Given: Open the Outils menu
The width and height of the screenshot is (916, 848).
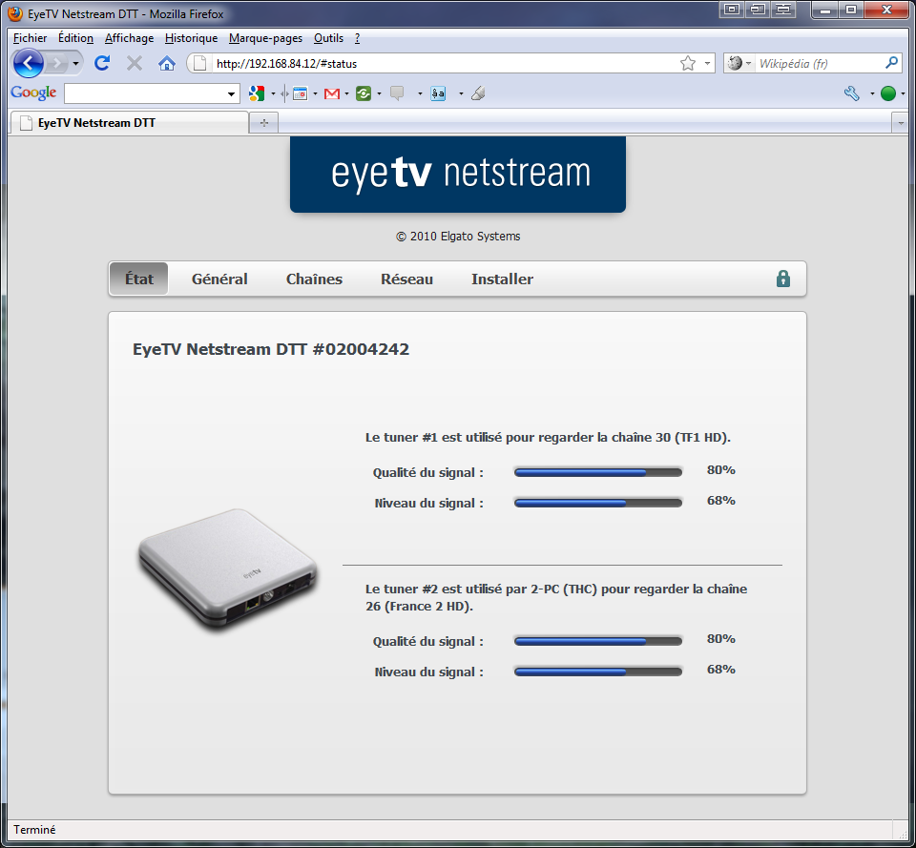Looking at the screenshot, I should 328,38.
